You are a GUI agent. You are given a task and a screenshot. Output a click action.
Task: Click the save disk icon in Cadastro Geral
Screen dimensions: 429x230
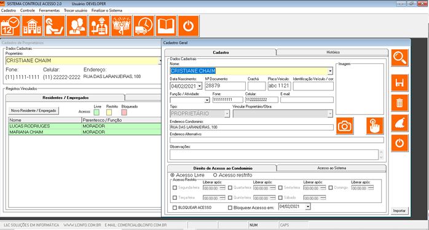pyautogui.click(x=399, y=83)
